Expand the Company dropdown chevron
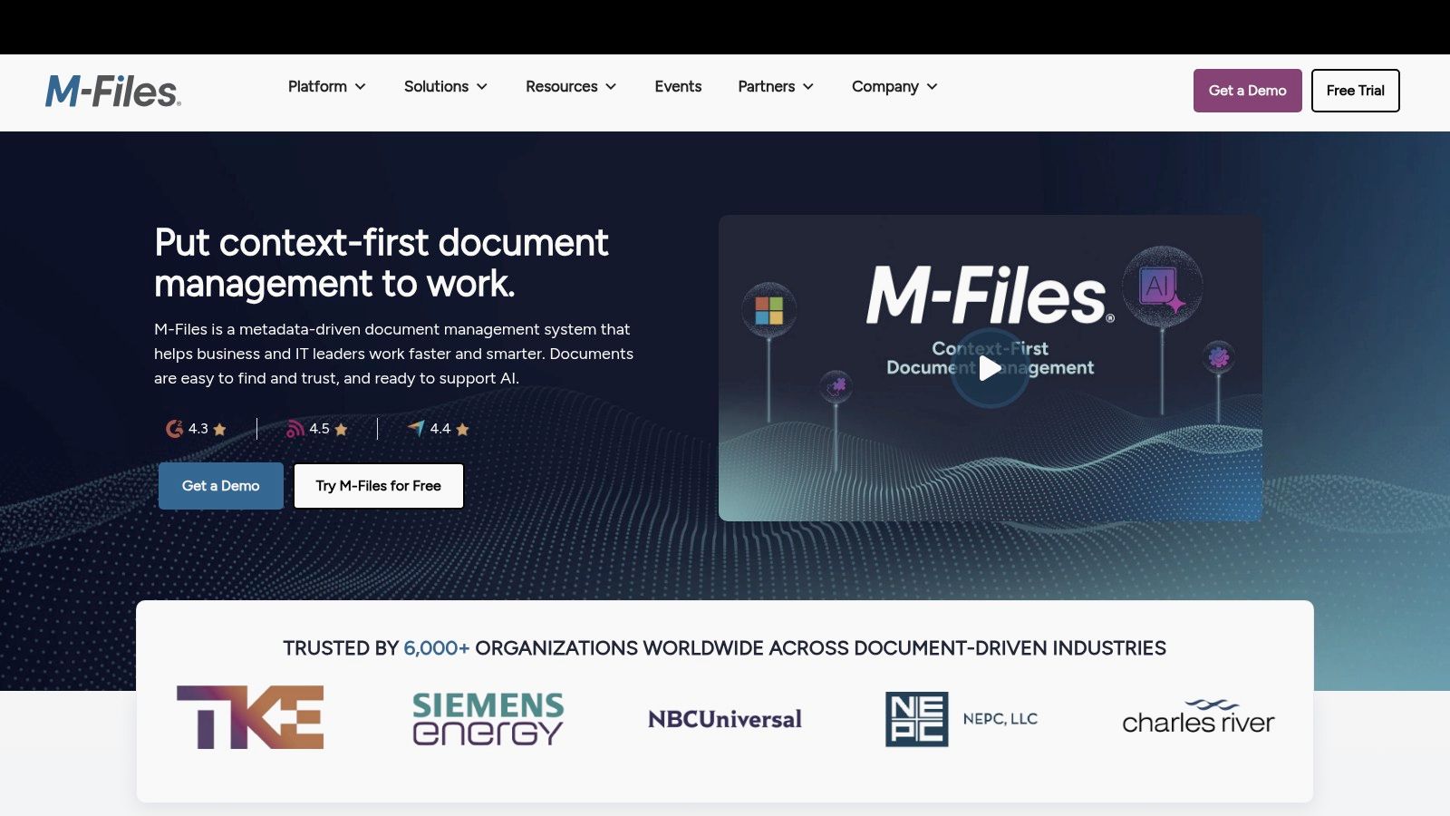The width and height of the screenshot is (1450, 816). (933, 87)
